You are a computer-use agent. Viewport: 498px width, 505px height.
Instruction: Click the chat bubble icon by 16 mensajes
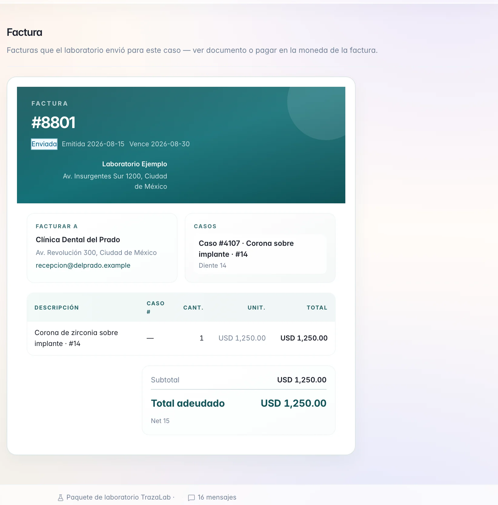click(191, 498)
